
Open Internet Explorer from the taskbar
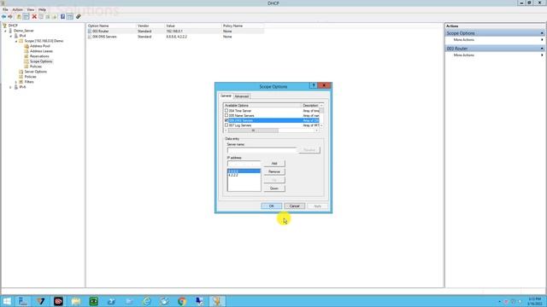pos(147,301)
